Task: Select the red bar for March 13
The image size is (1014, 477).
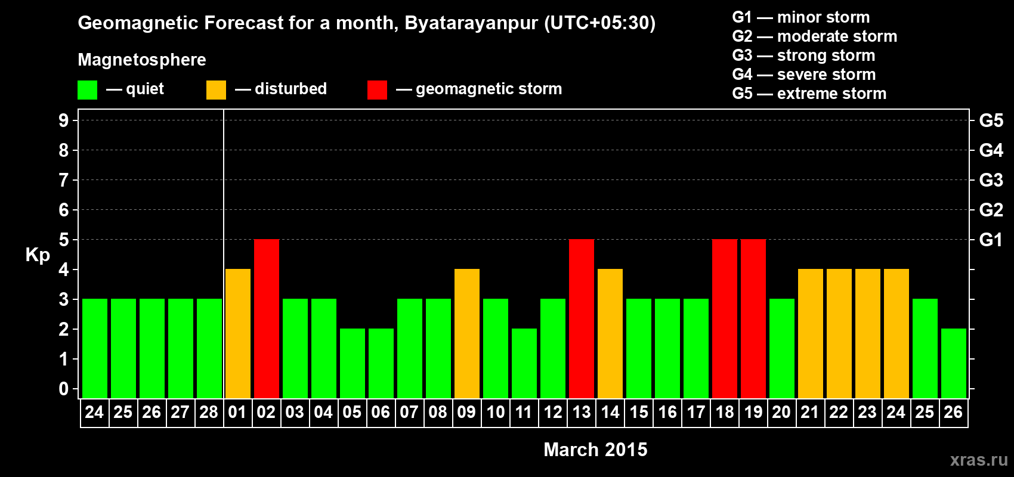Action: point(582,318)
